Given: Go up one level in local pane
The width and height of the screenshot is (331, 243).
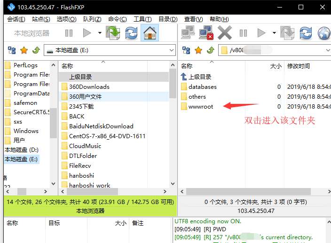Looking at the screenshot, I should click(36, 50).
